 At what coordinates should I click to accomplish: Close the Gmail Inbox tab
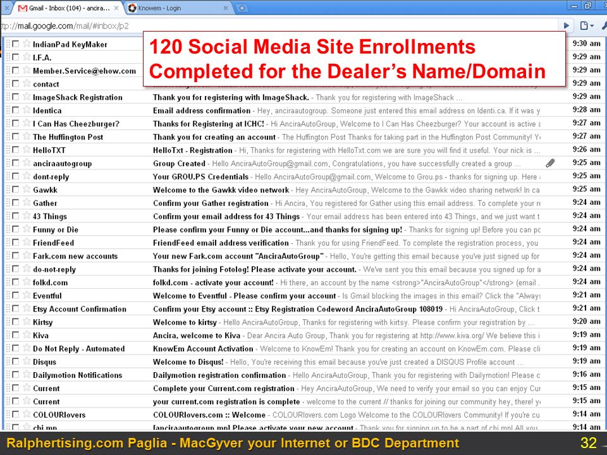point(116,8)
